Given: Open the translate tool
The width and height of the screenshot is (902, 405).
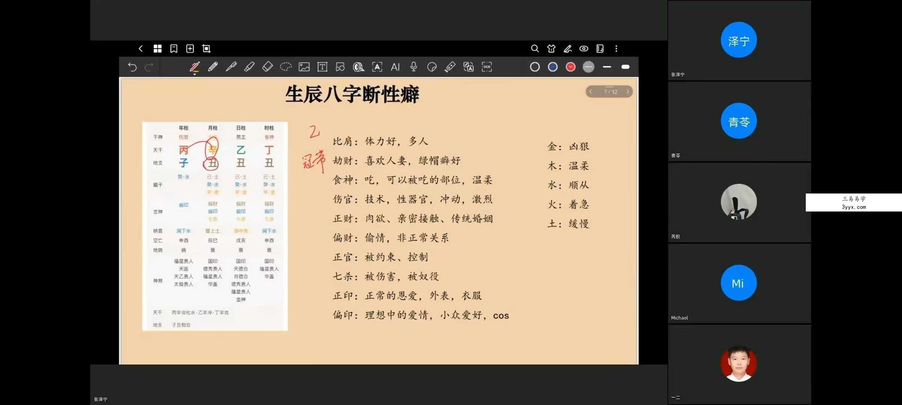Looking at the screenshot, I should click(468, 67).
